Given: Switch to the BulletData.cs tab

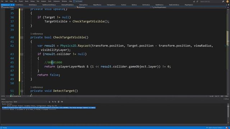Looking at the screenshot, I should [33, 5].
